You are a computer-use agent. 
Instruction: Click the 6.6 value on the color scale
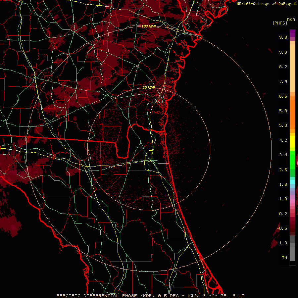coord(283,96)
